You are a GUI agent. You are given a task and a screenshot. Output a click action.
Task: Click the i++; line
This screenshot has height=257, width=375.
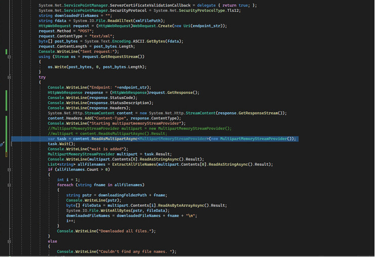[70, 221]
